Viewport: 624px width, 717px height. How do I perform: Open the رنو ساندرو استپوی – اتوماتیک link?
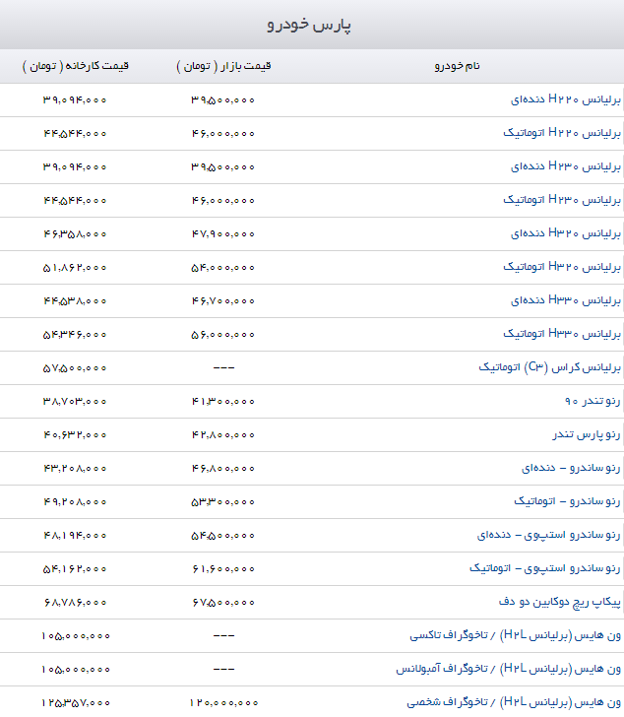545,568
